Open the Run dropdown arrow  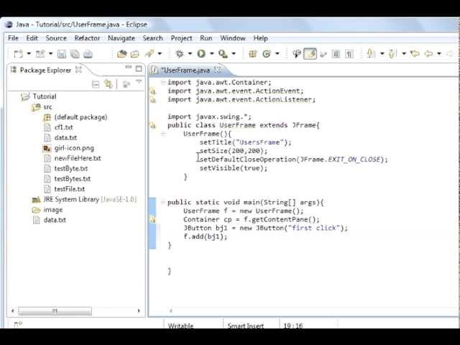click(211, 54)
